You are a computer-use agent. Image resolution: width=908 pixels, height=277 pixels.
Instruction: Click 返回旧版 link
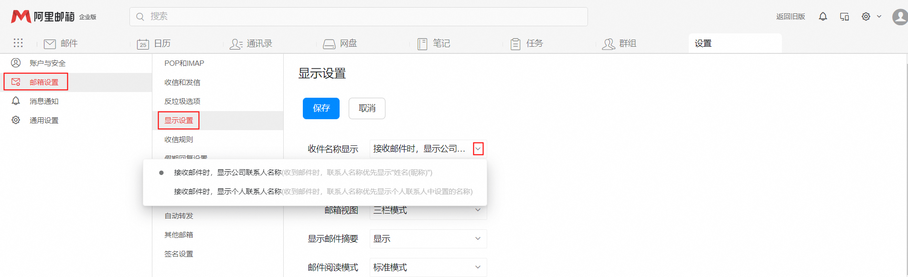790,17
